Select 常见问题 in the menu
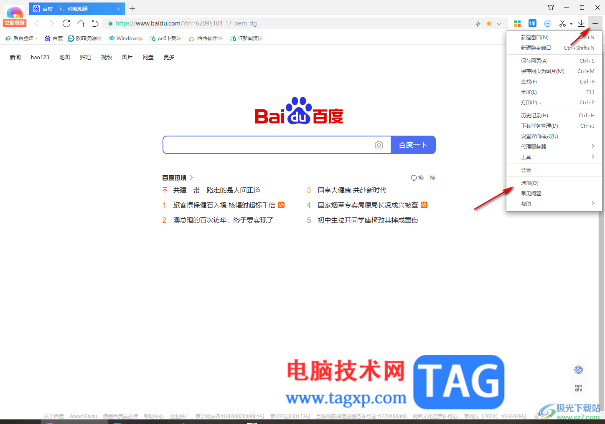 pyautogui.click(x=554, y=194)
